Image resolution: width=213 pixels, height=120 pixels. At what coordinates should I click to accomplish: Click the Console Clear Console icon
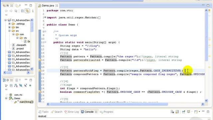pos(172,112)
